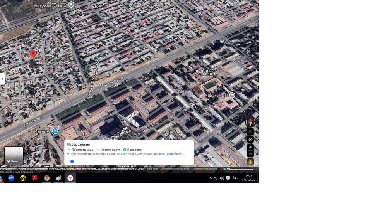Switch map to 2D view
Image resolution: width=387 pixels, height=217 pixels.
click(x=250, y=132)
